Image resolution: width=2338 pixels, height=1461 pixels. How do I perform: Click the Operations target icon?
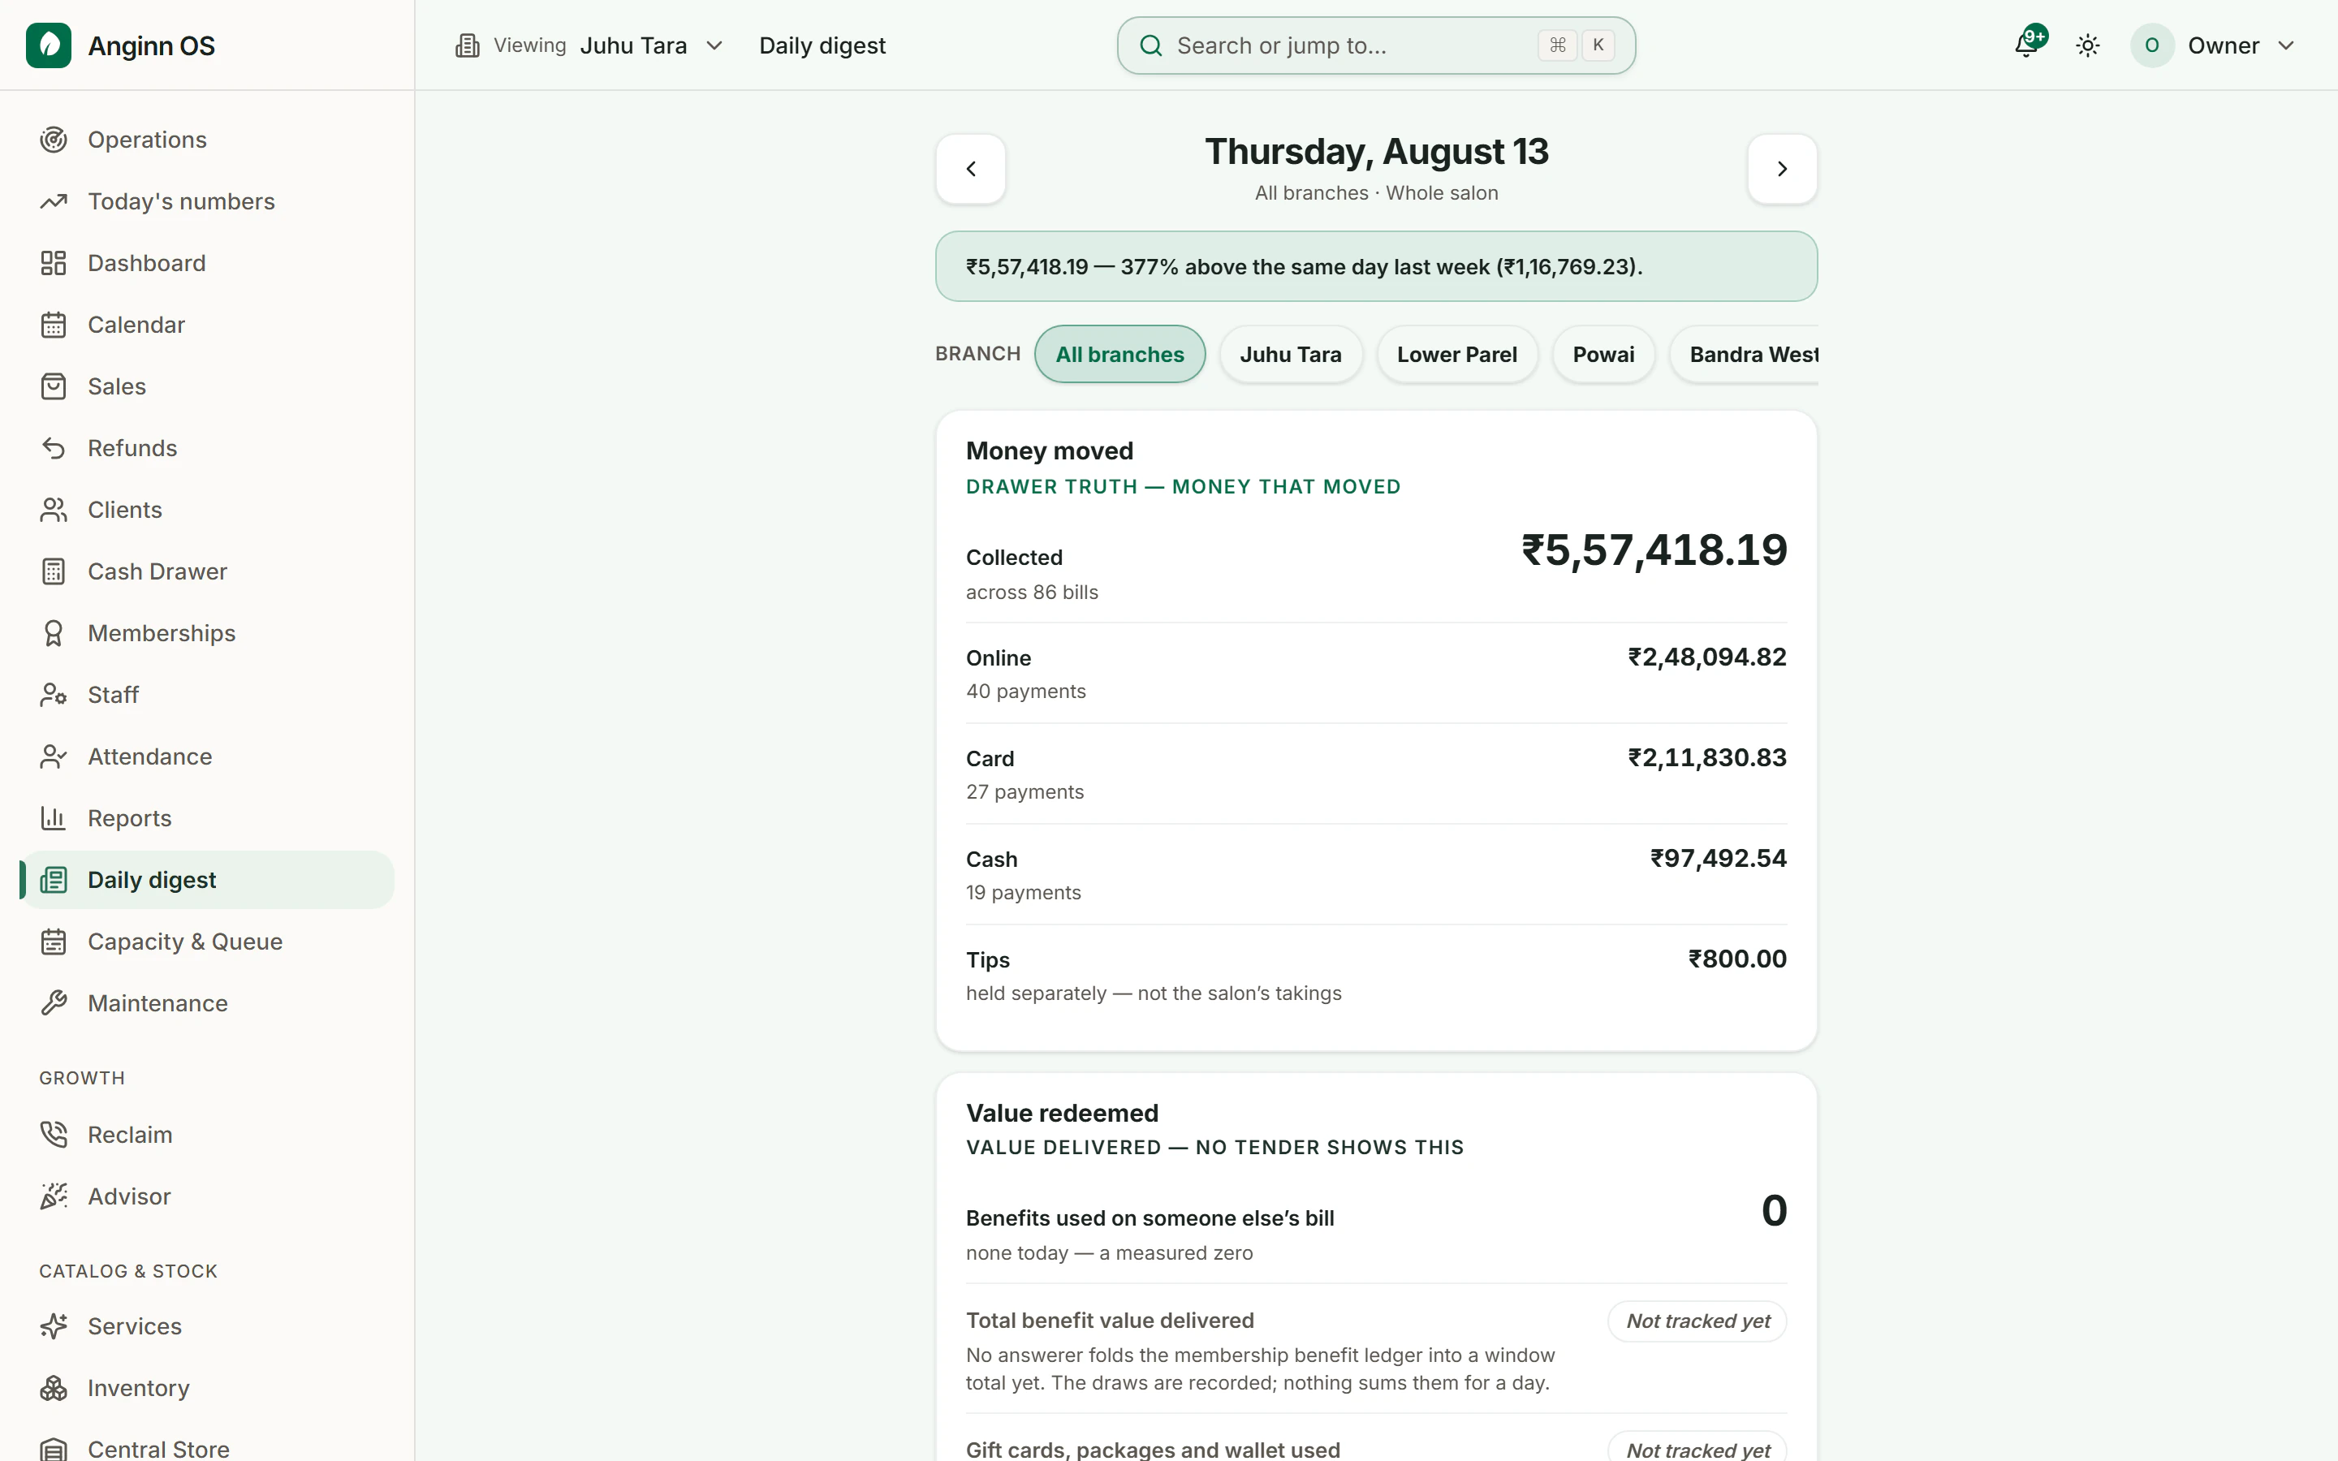[x=54, y=140]
